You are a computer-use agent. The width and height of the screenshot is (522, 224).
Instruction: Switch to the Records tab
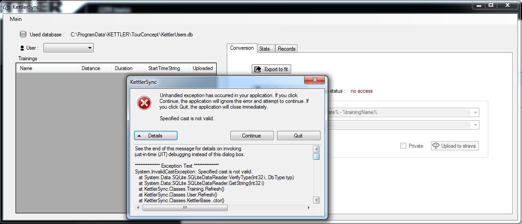[286, 49]
